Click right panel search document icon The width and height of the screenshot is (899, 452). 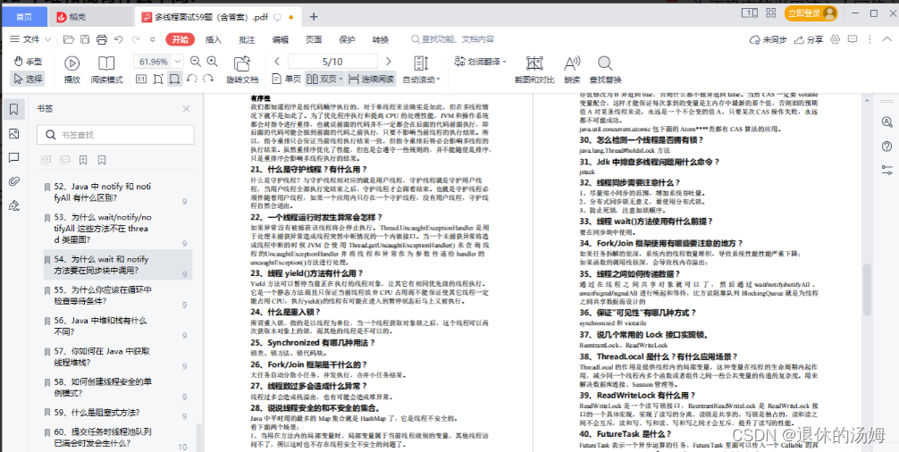887,121
